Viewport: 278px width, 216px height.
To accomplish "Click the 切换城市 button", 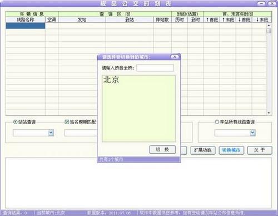I will pyautogui.click(x=231, y=150).
